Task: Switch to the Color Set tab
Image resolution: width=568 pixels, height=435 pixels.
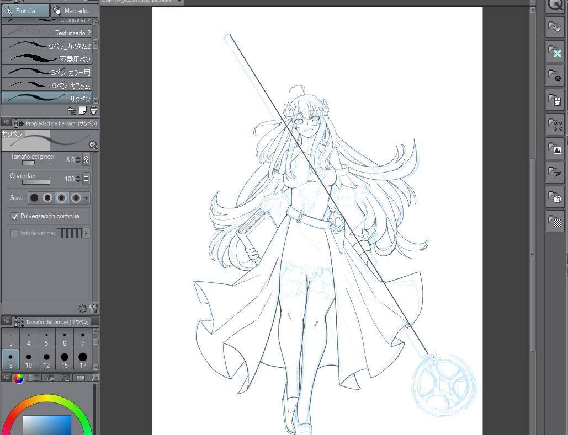Action: (50, 378)
